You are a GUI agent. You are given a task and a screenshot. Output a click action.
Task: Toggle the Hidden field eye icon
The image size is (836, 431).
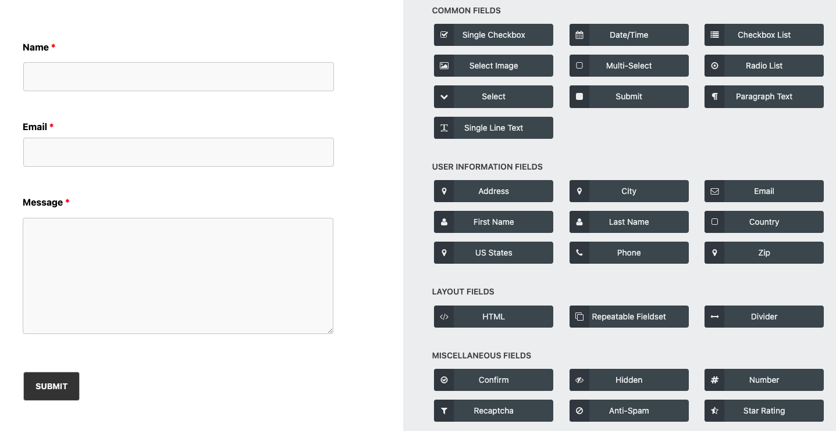tap(579, 380)
